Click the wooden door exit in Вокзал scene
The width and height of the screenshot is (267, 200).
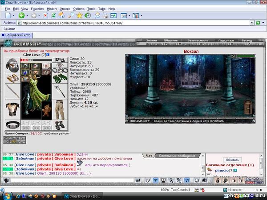pyautogui.click(x=248, y=107)
